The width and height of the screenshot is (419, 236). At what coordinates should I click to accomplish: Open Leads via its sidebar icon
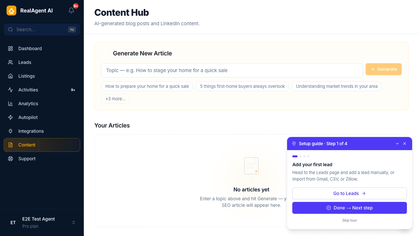coord(10,62)
